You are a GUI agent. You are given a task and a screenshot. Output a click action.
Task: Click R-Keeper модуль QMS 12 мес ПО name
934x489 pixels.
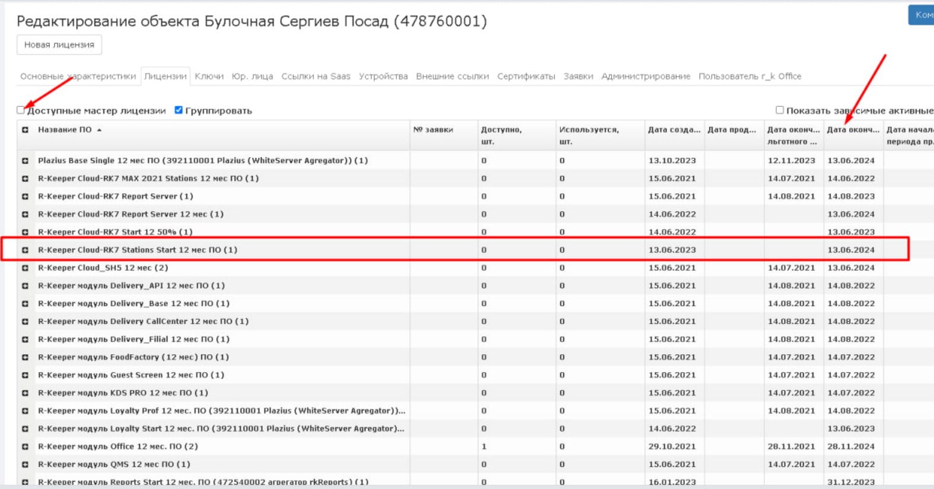(x=114, y=464)
